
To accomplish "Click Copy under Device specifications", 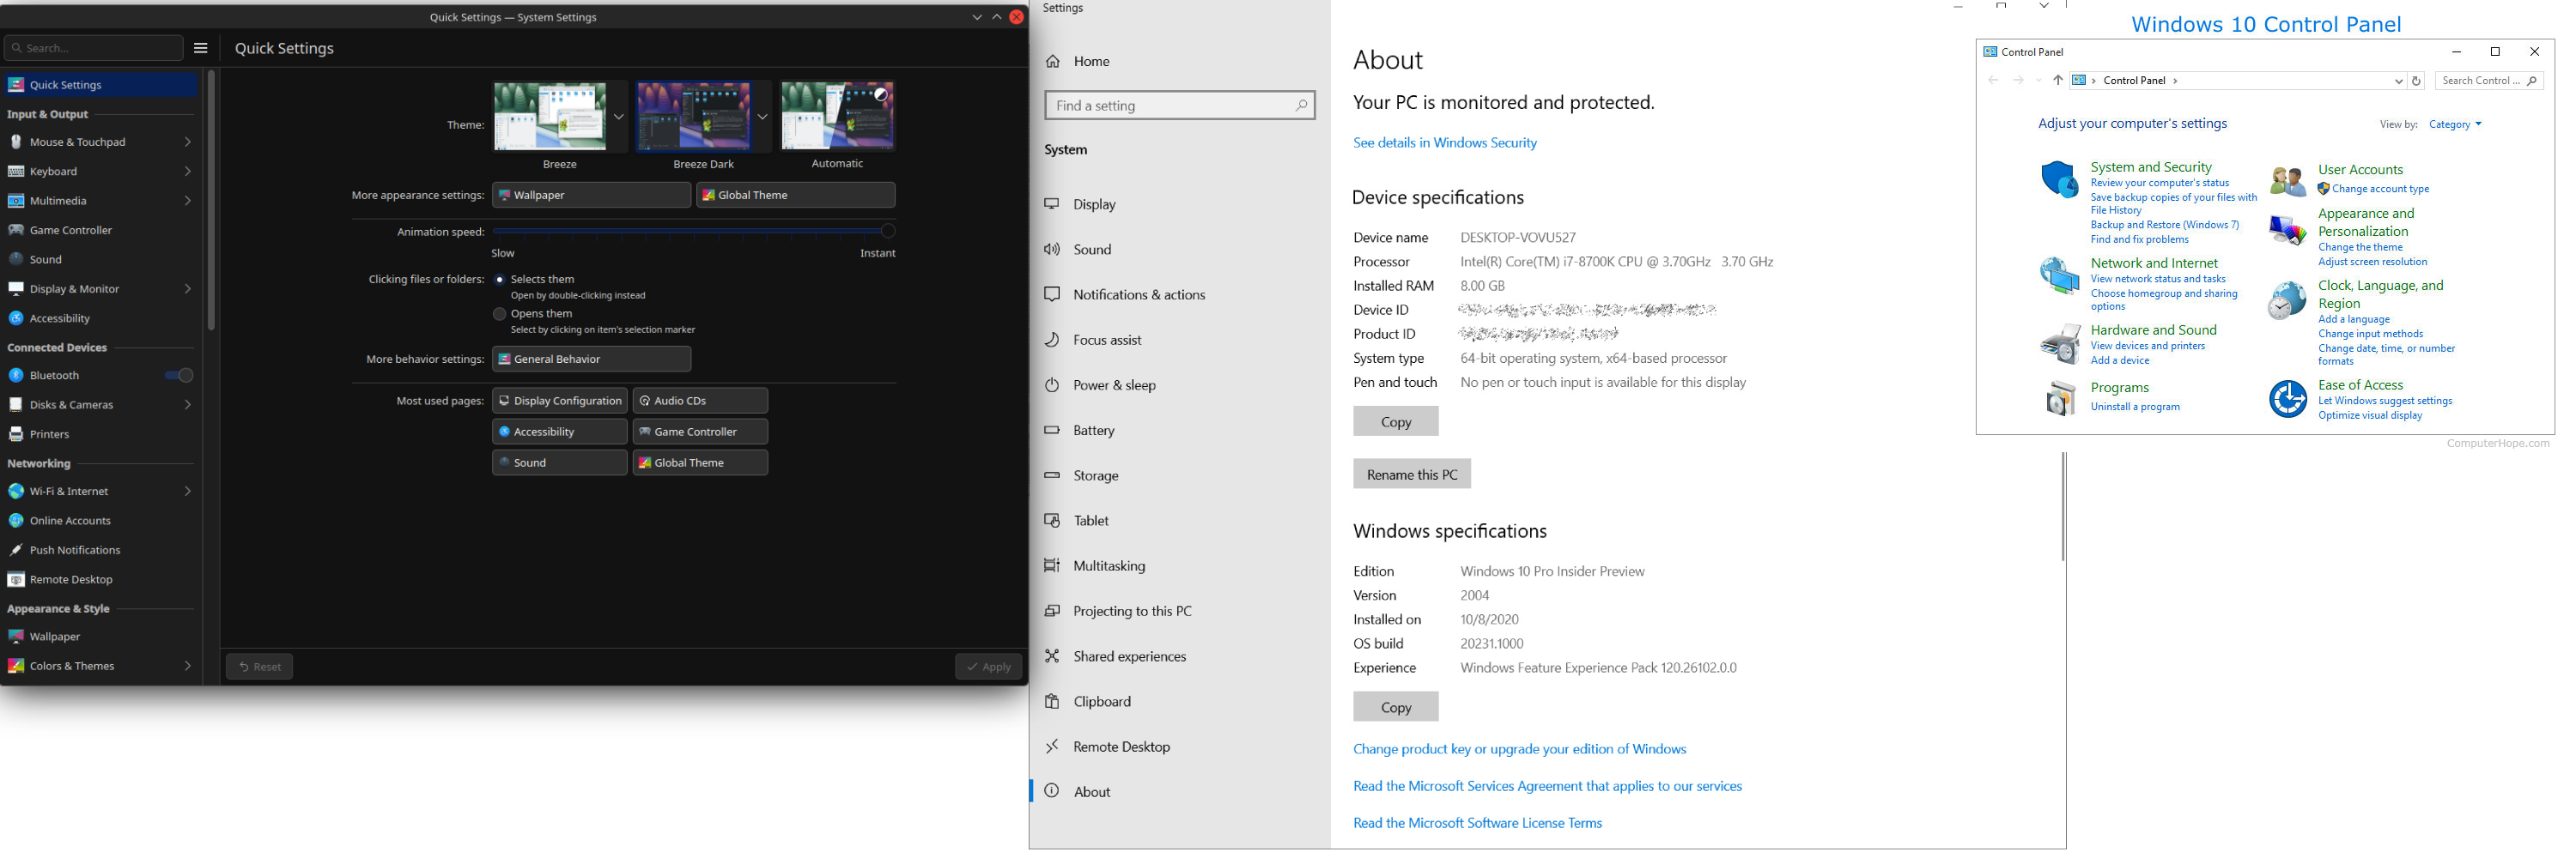I will (x=1396, y=421).
